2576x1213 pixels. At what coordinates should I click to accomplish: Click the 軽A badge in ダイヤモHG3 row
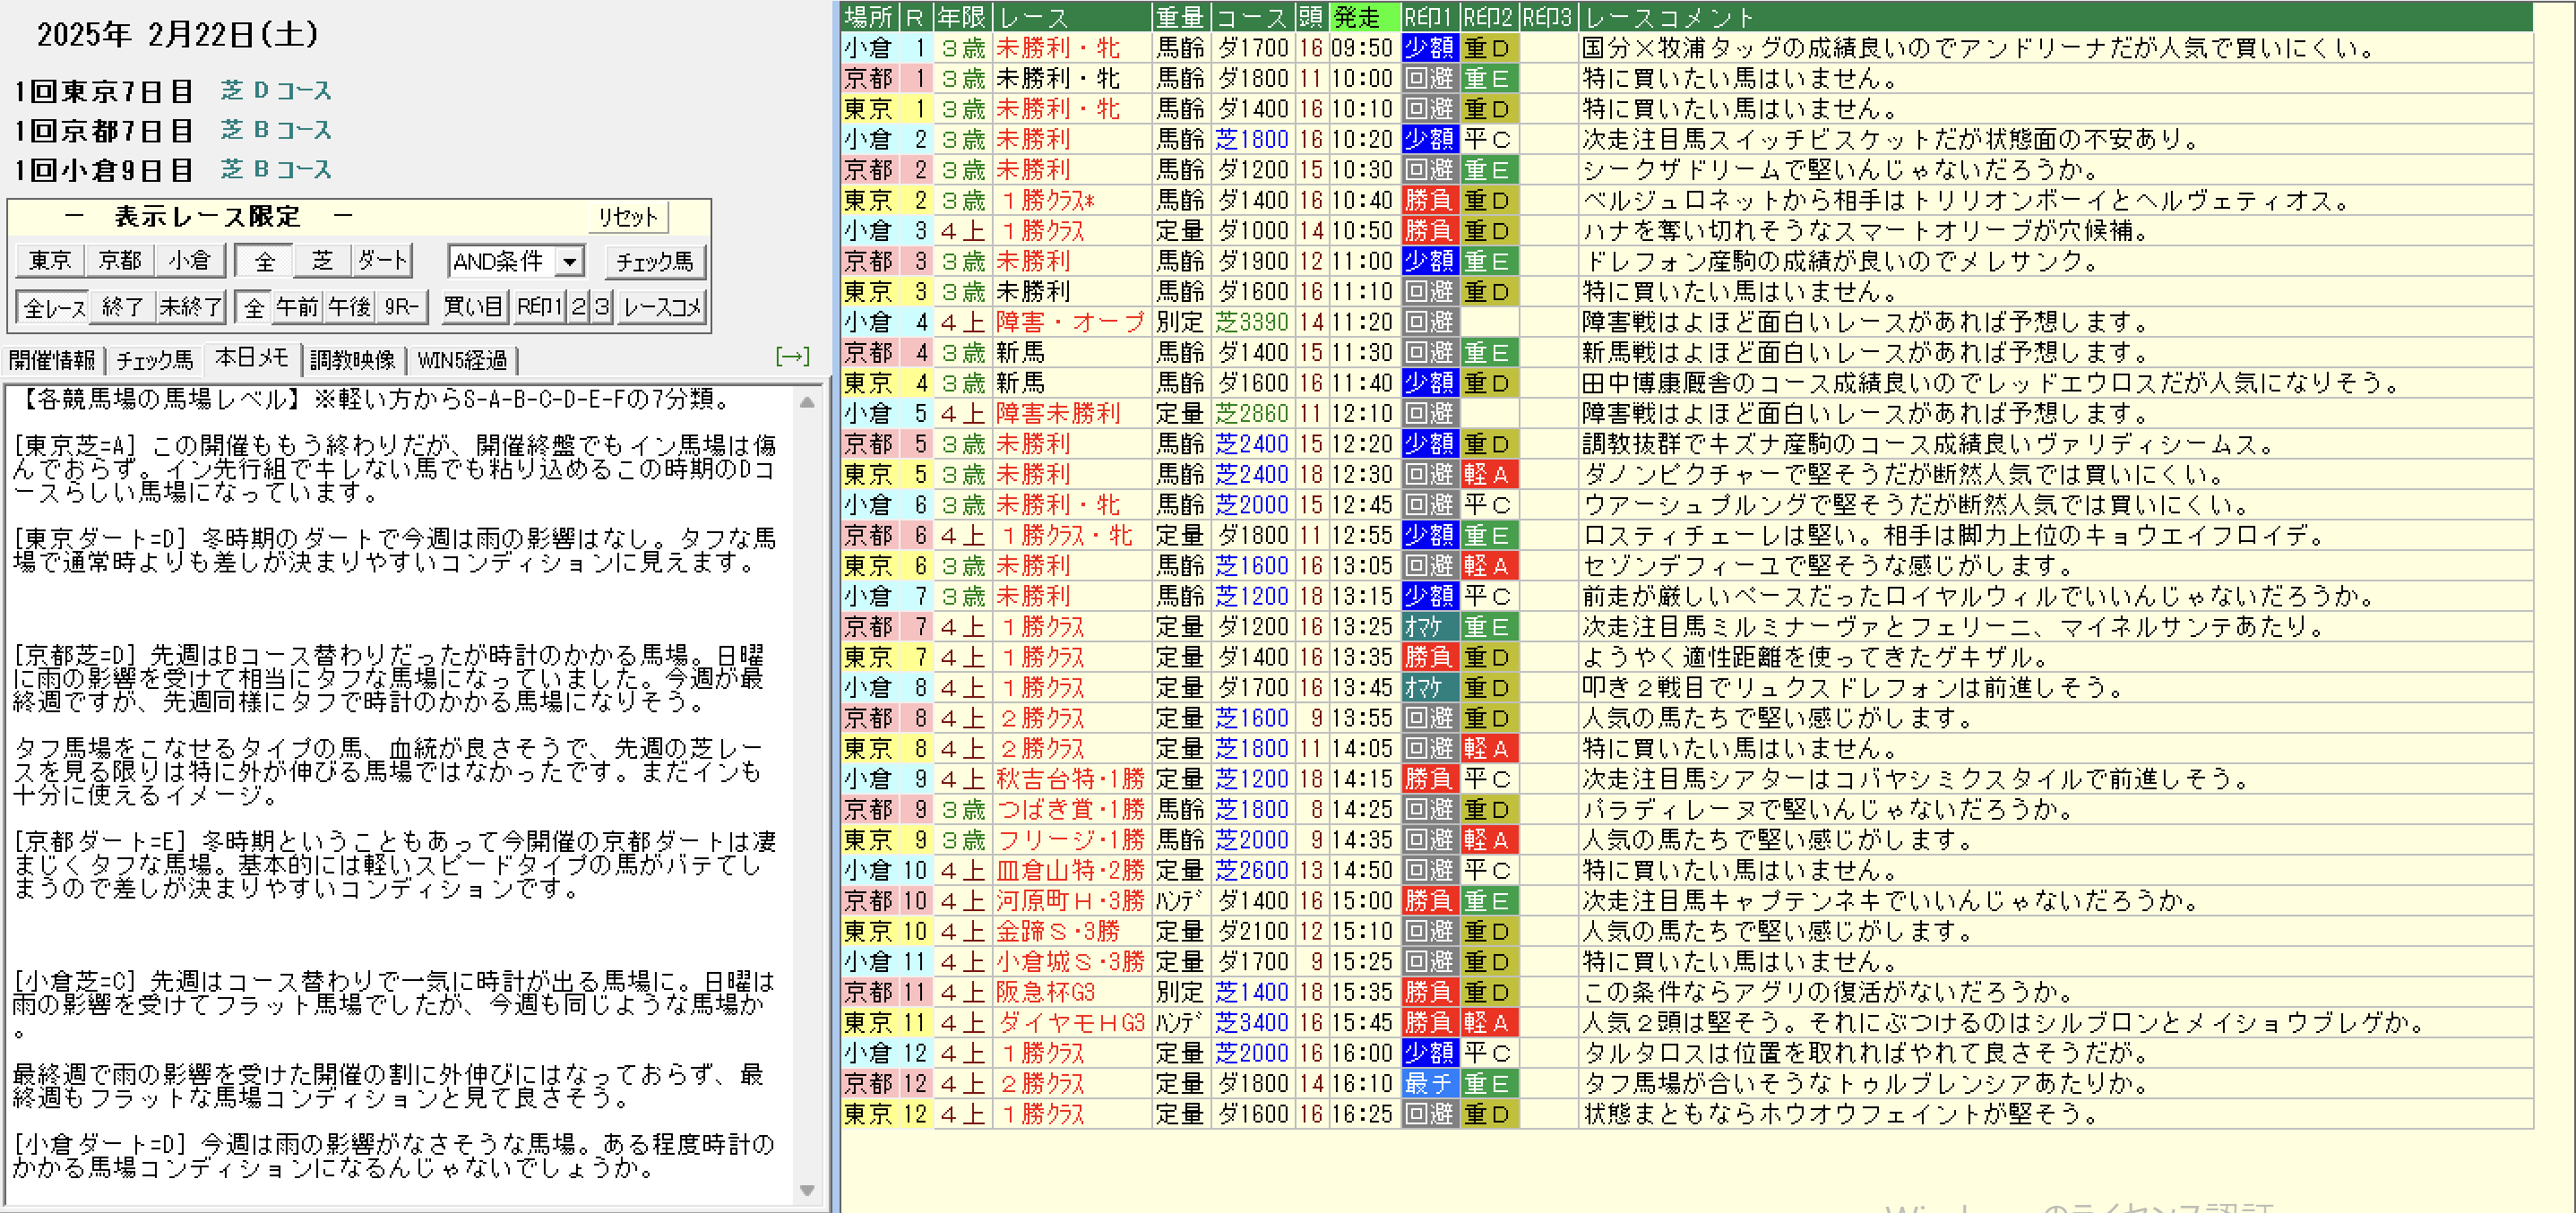tap(1488, 1022)
